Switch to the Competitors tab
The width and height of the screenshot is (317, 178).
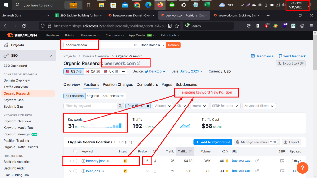[x=147, y=85]
